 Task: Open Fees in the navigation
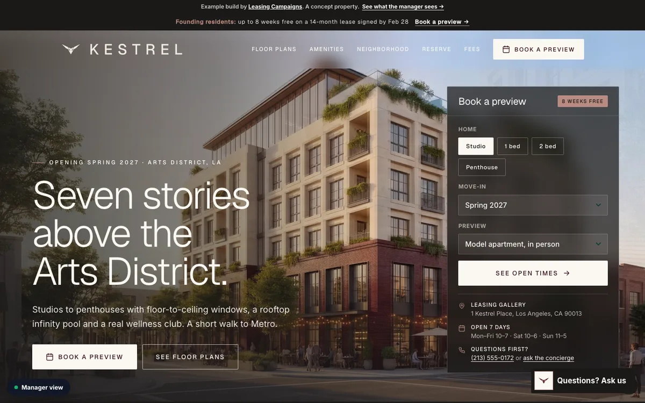[x=472, y=49]
